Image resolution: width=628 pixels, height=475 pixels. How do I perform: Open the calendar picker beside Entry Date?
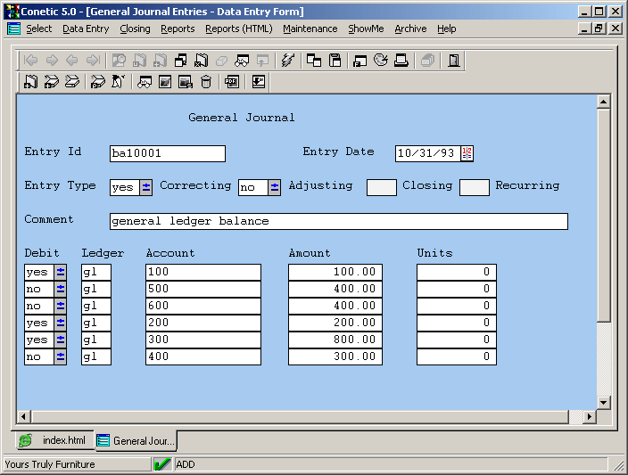tap(467, 153)
